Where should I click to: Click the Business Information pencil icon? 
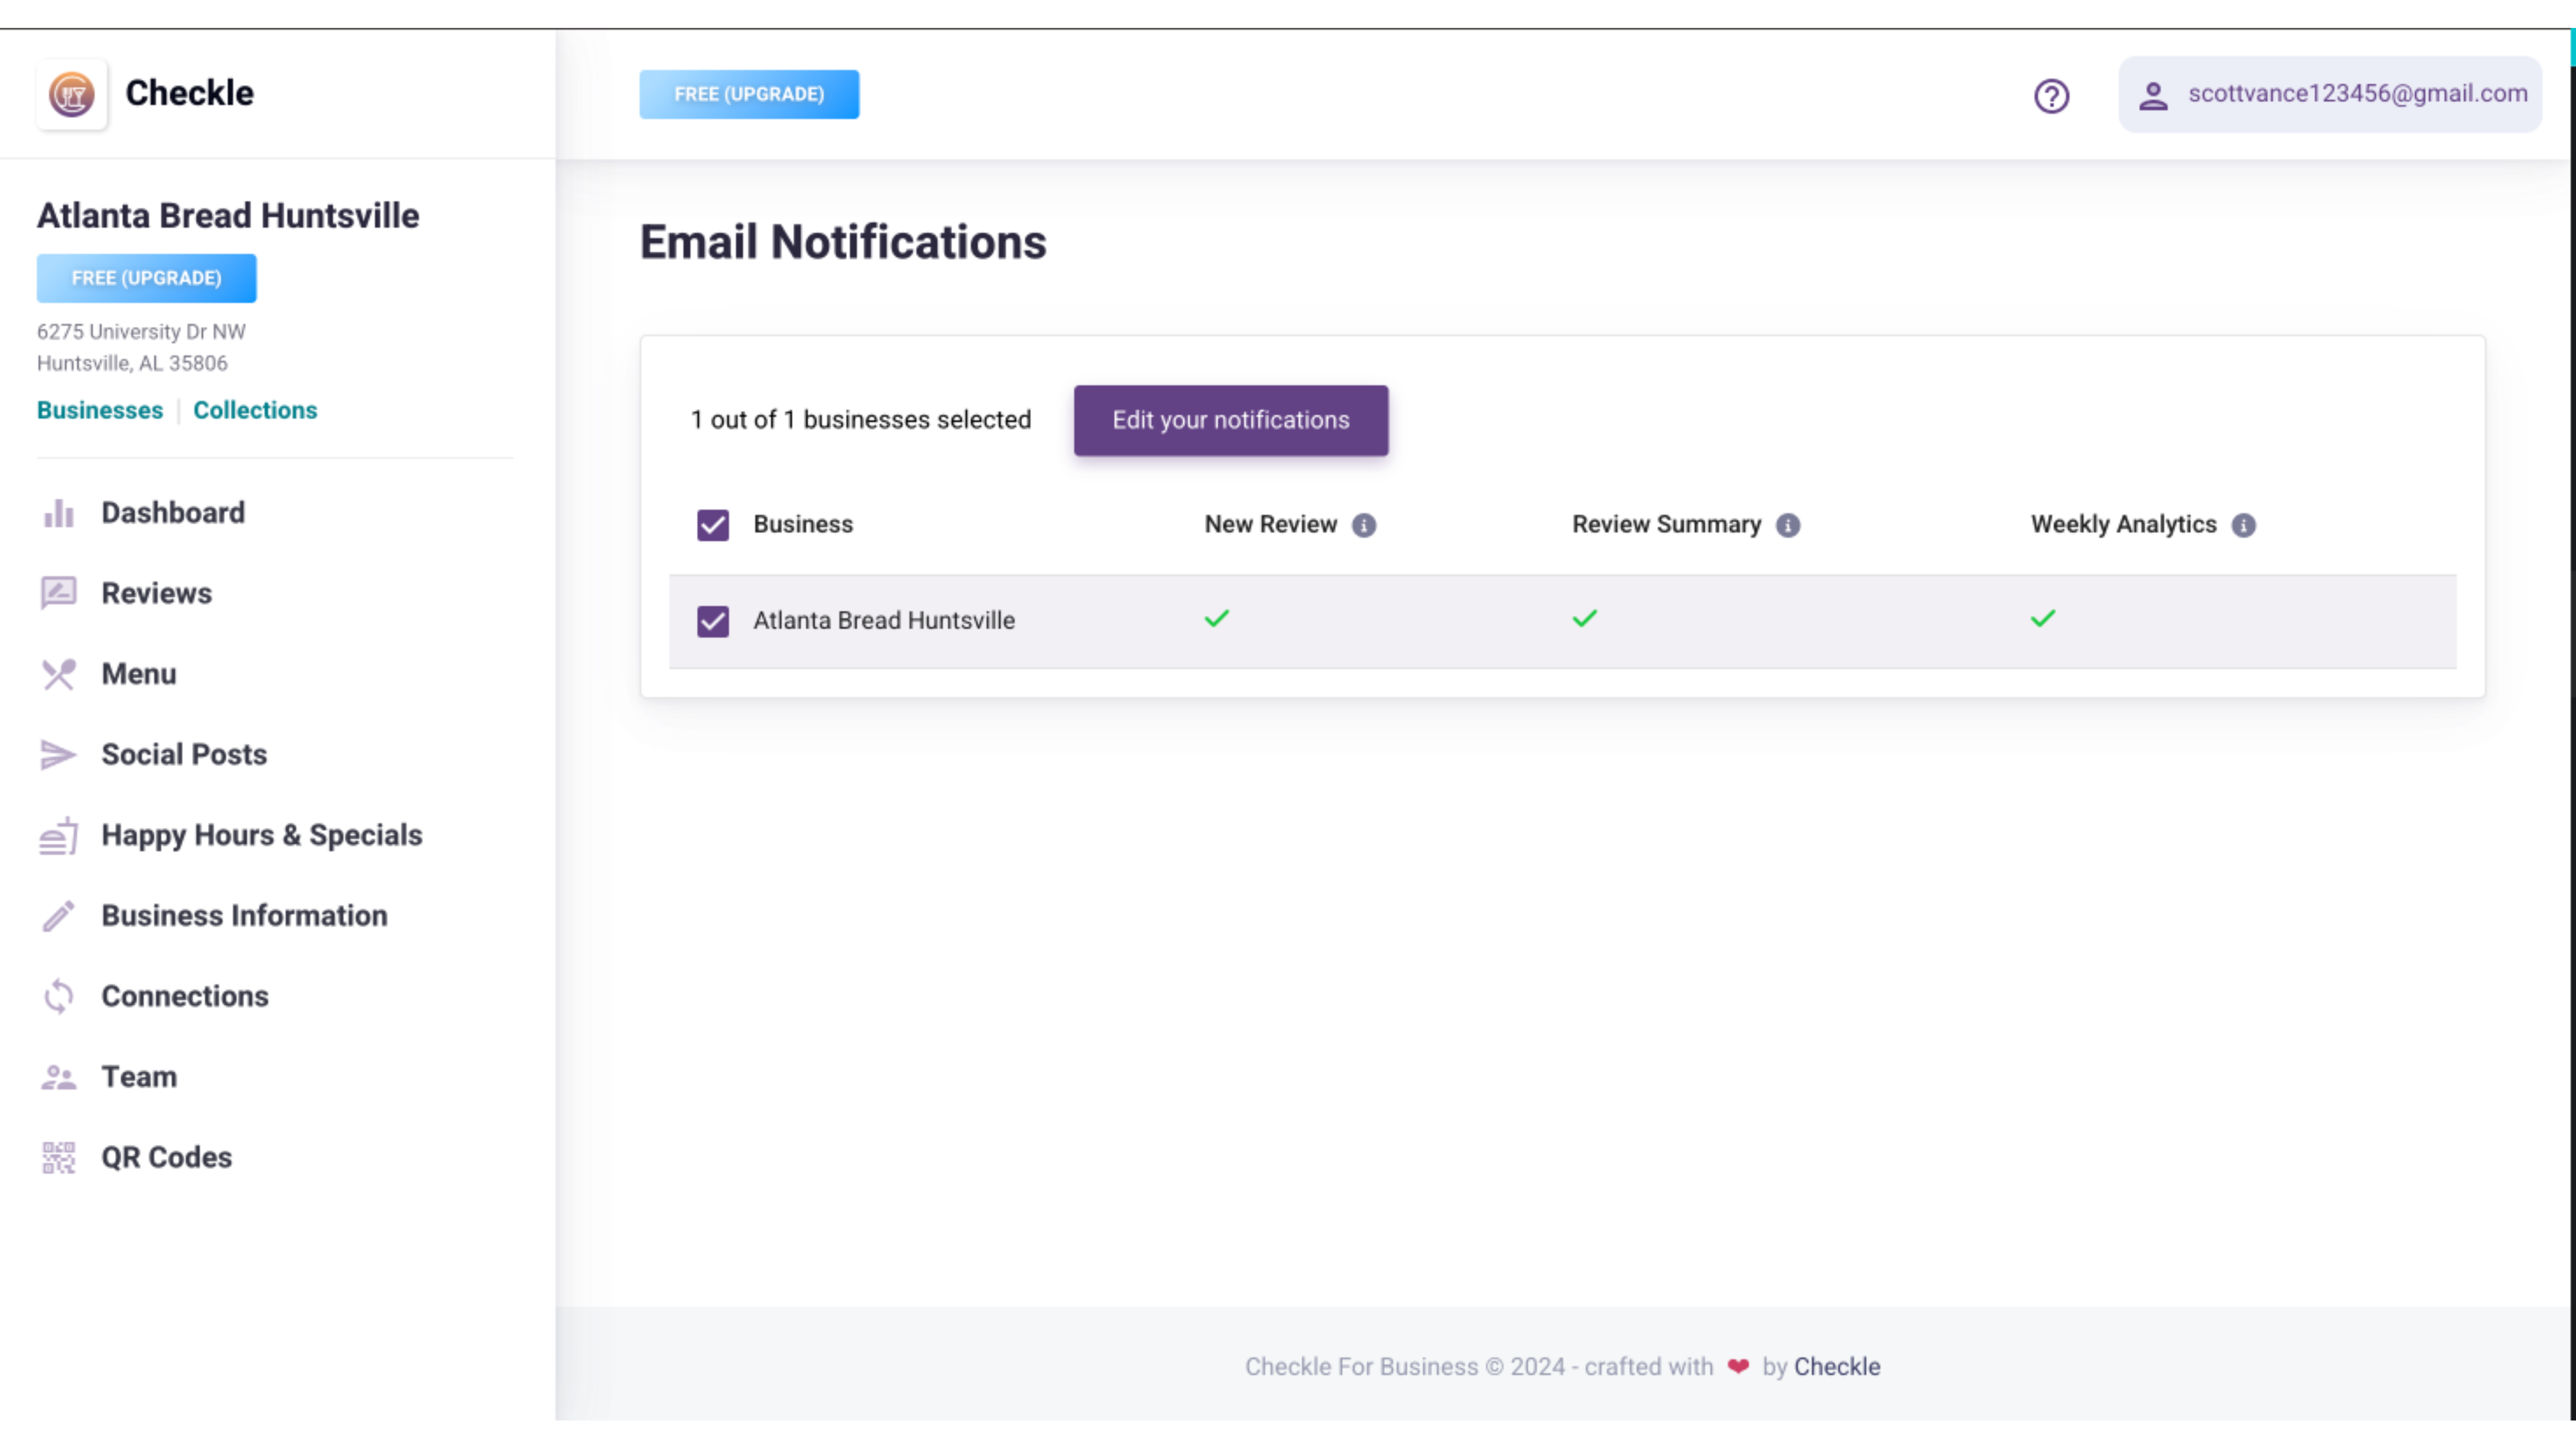[59, 916]
